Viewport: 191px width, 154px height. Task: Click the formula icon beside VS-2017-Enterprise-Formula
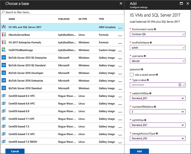[4, 42]
